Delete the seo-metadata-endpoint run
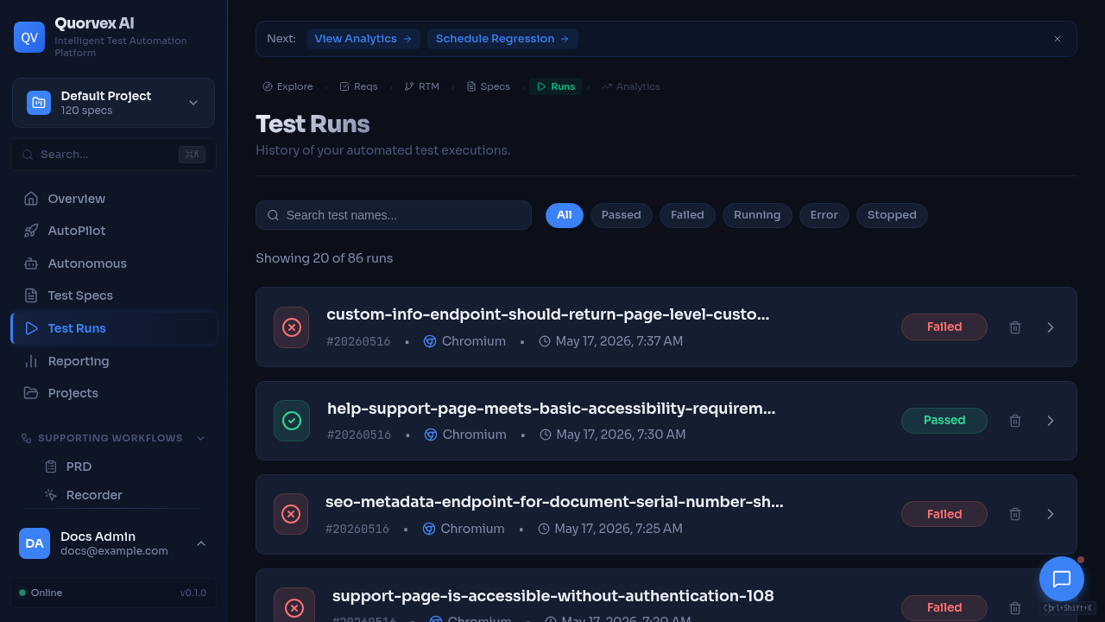Viewport: 1105px width, 622px height. point(1015,514)
